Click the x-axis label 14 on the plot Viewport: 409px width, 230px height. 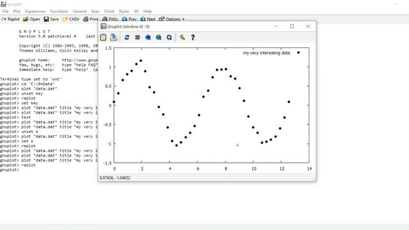click(309, 169)
